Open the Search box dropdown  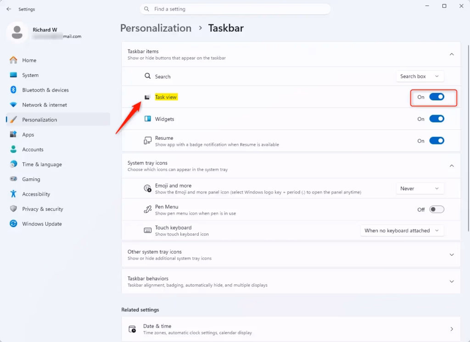point(420,77)
